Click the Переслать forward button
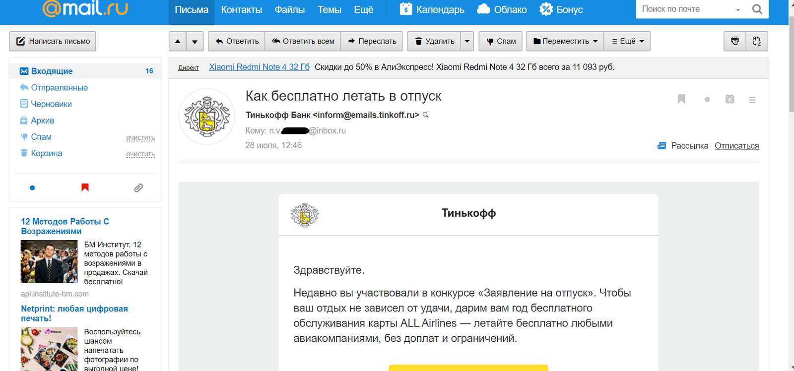This screenshot has height=371, width=794. point(372,41)
